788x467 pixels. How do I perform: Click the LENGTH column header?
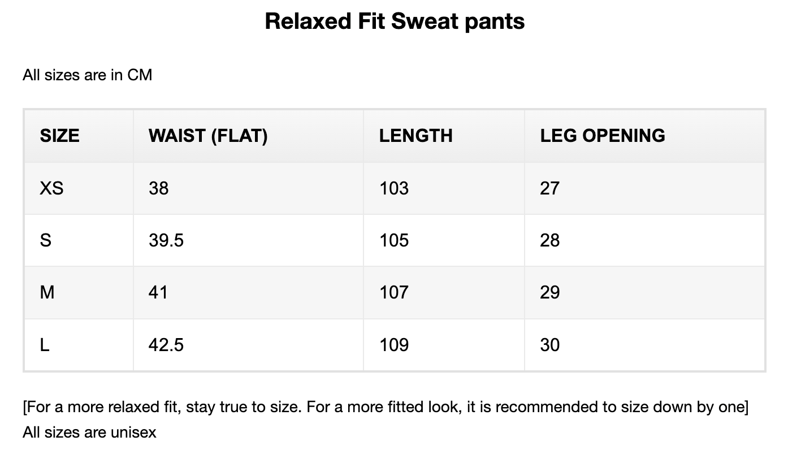(x=415, y=136)
